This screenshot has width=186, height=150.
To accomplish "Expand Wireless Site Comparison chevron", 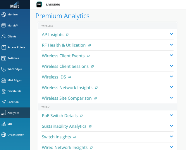I will pos(171,98).
